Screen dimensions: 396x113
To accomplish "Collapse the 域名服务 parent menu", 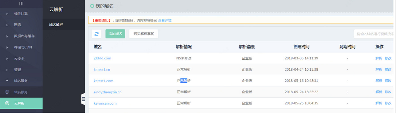I will [x=21, y=81].
